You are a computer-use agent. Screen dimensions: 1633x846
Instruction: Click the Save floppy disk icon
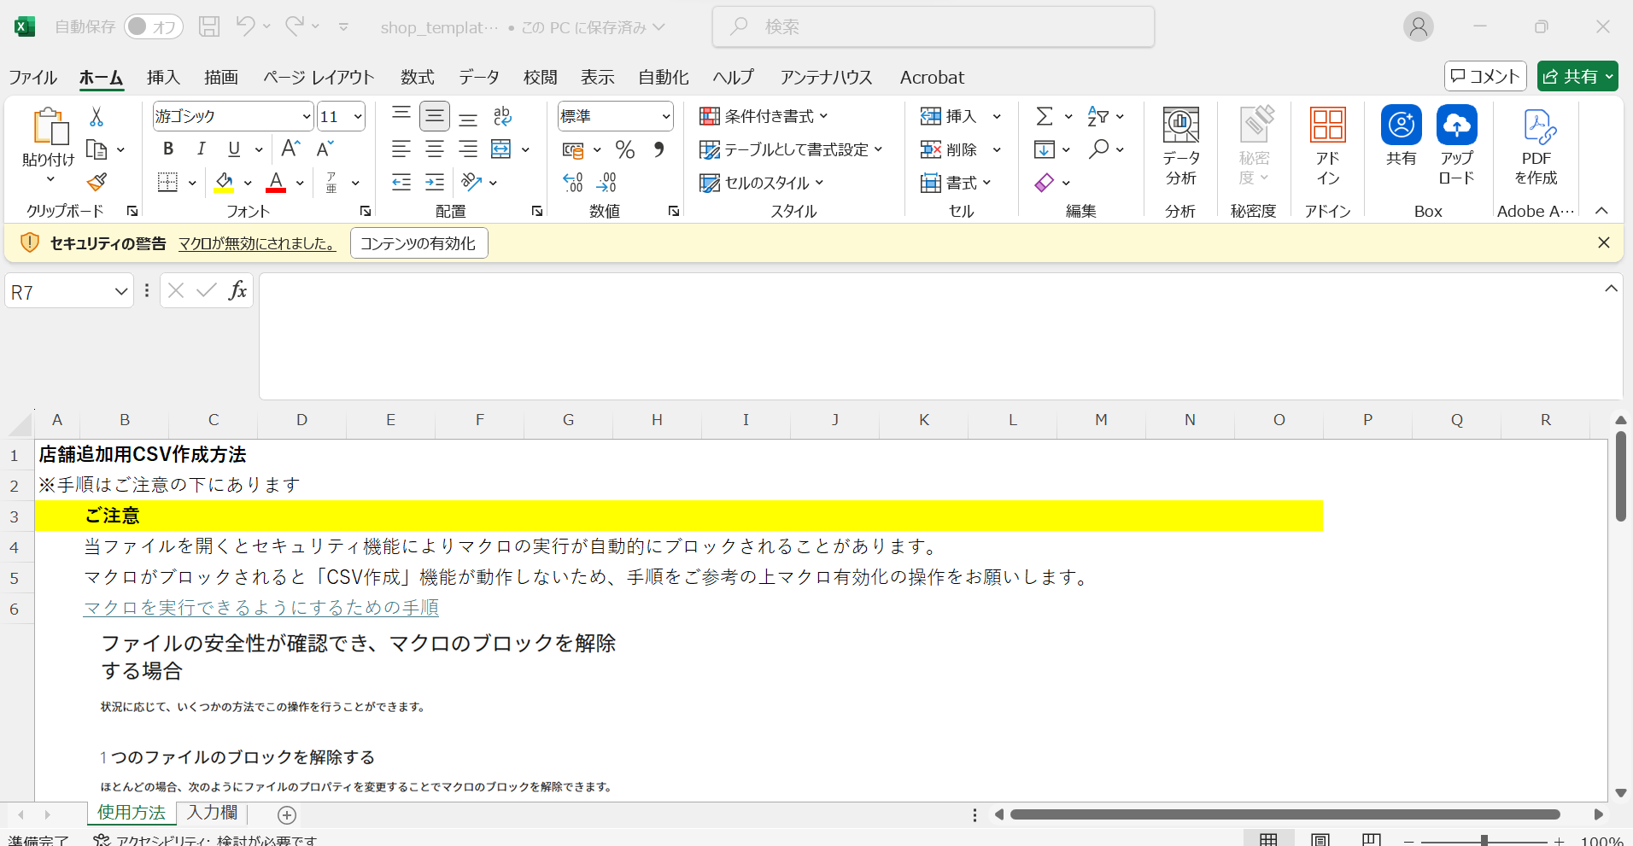[x=209, y=26]
